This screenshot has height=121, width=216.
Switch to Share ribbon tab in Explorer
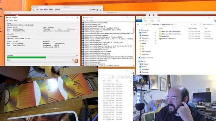coord(152,21)
